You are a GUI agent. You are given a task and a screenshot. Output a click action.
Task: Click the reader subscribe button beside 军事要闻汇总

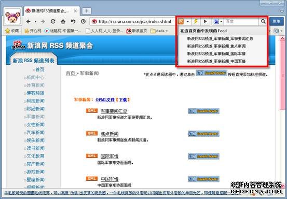point(203,111)
